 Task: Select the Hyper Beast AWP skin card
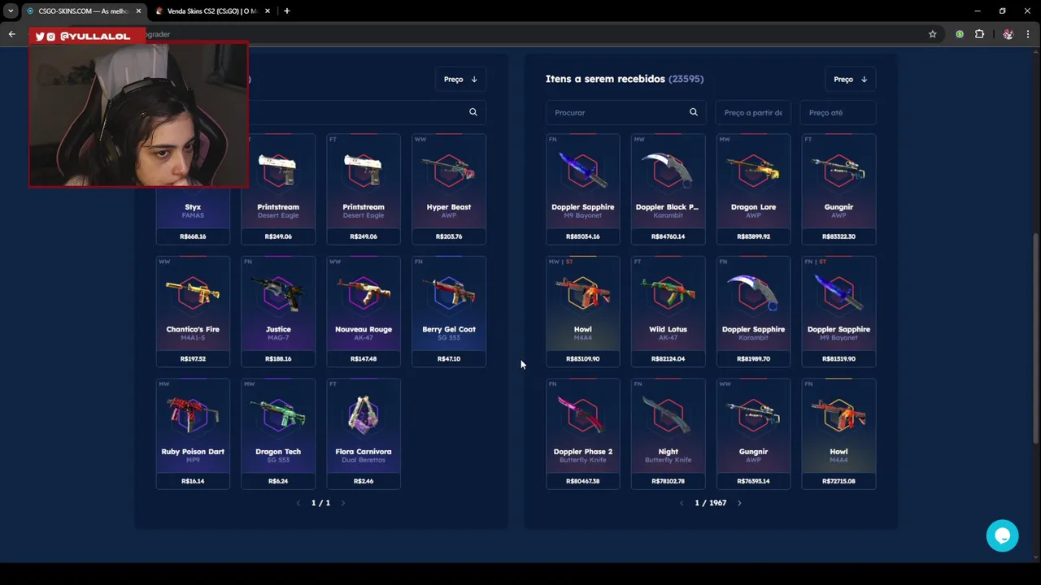[449, 189]
